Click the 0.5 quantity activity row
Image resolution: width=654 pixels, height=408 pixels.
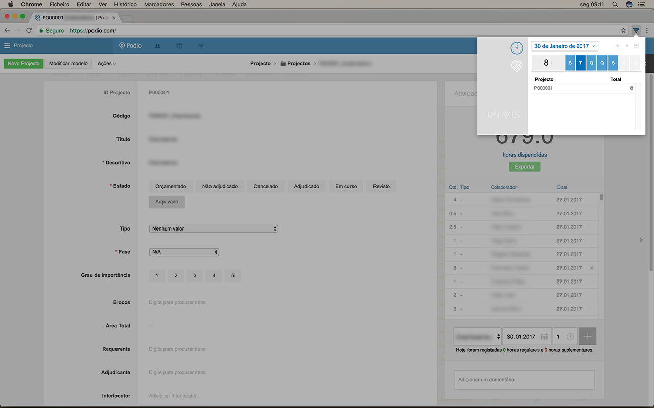521,214
